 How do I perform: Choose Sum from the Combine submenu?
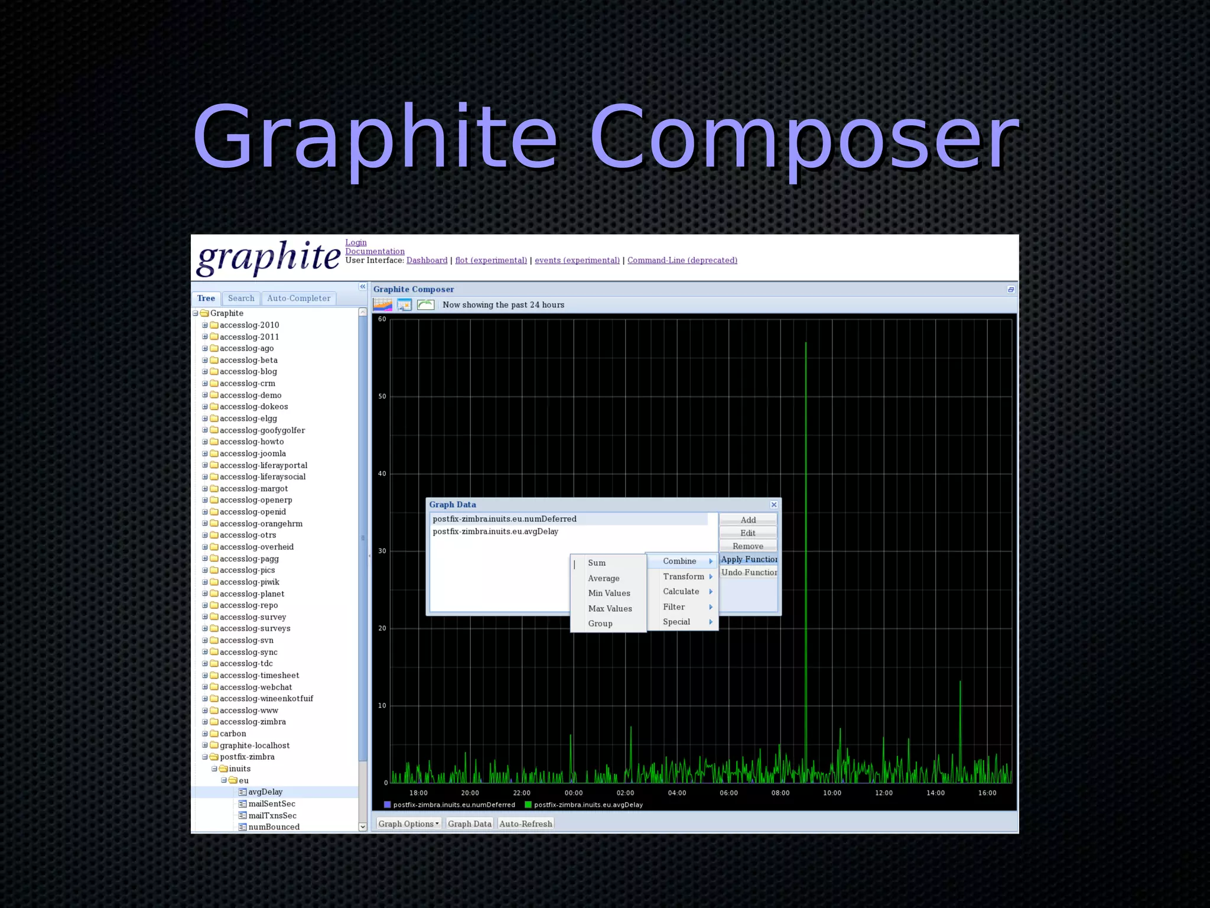coord(608,563)
